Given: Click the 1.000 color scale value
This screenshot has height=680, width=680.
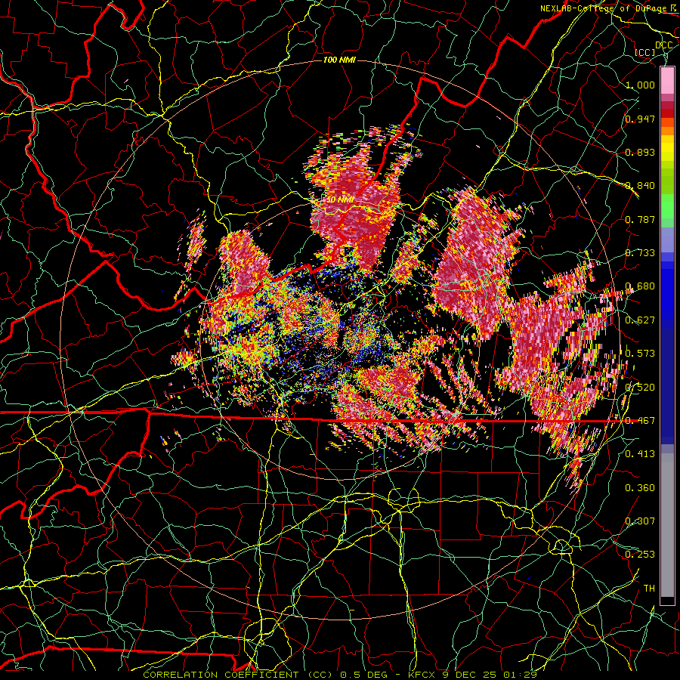Looking at the screenshot, I should (x=640, y=85).
